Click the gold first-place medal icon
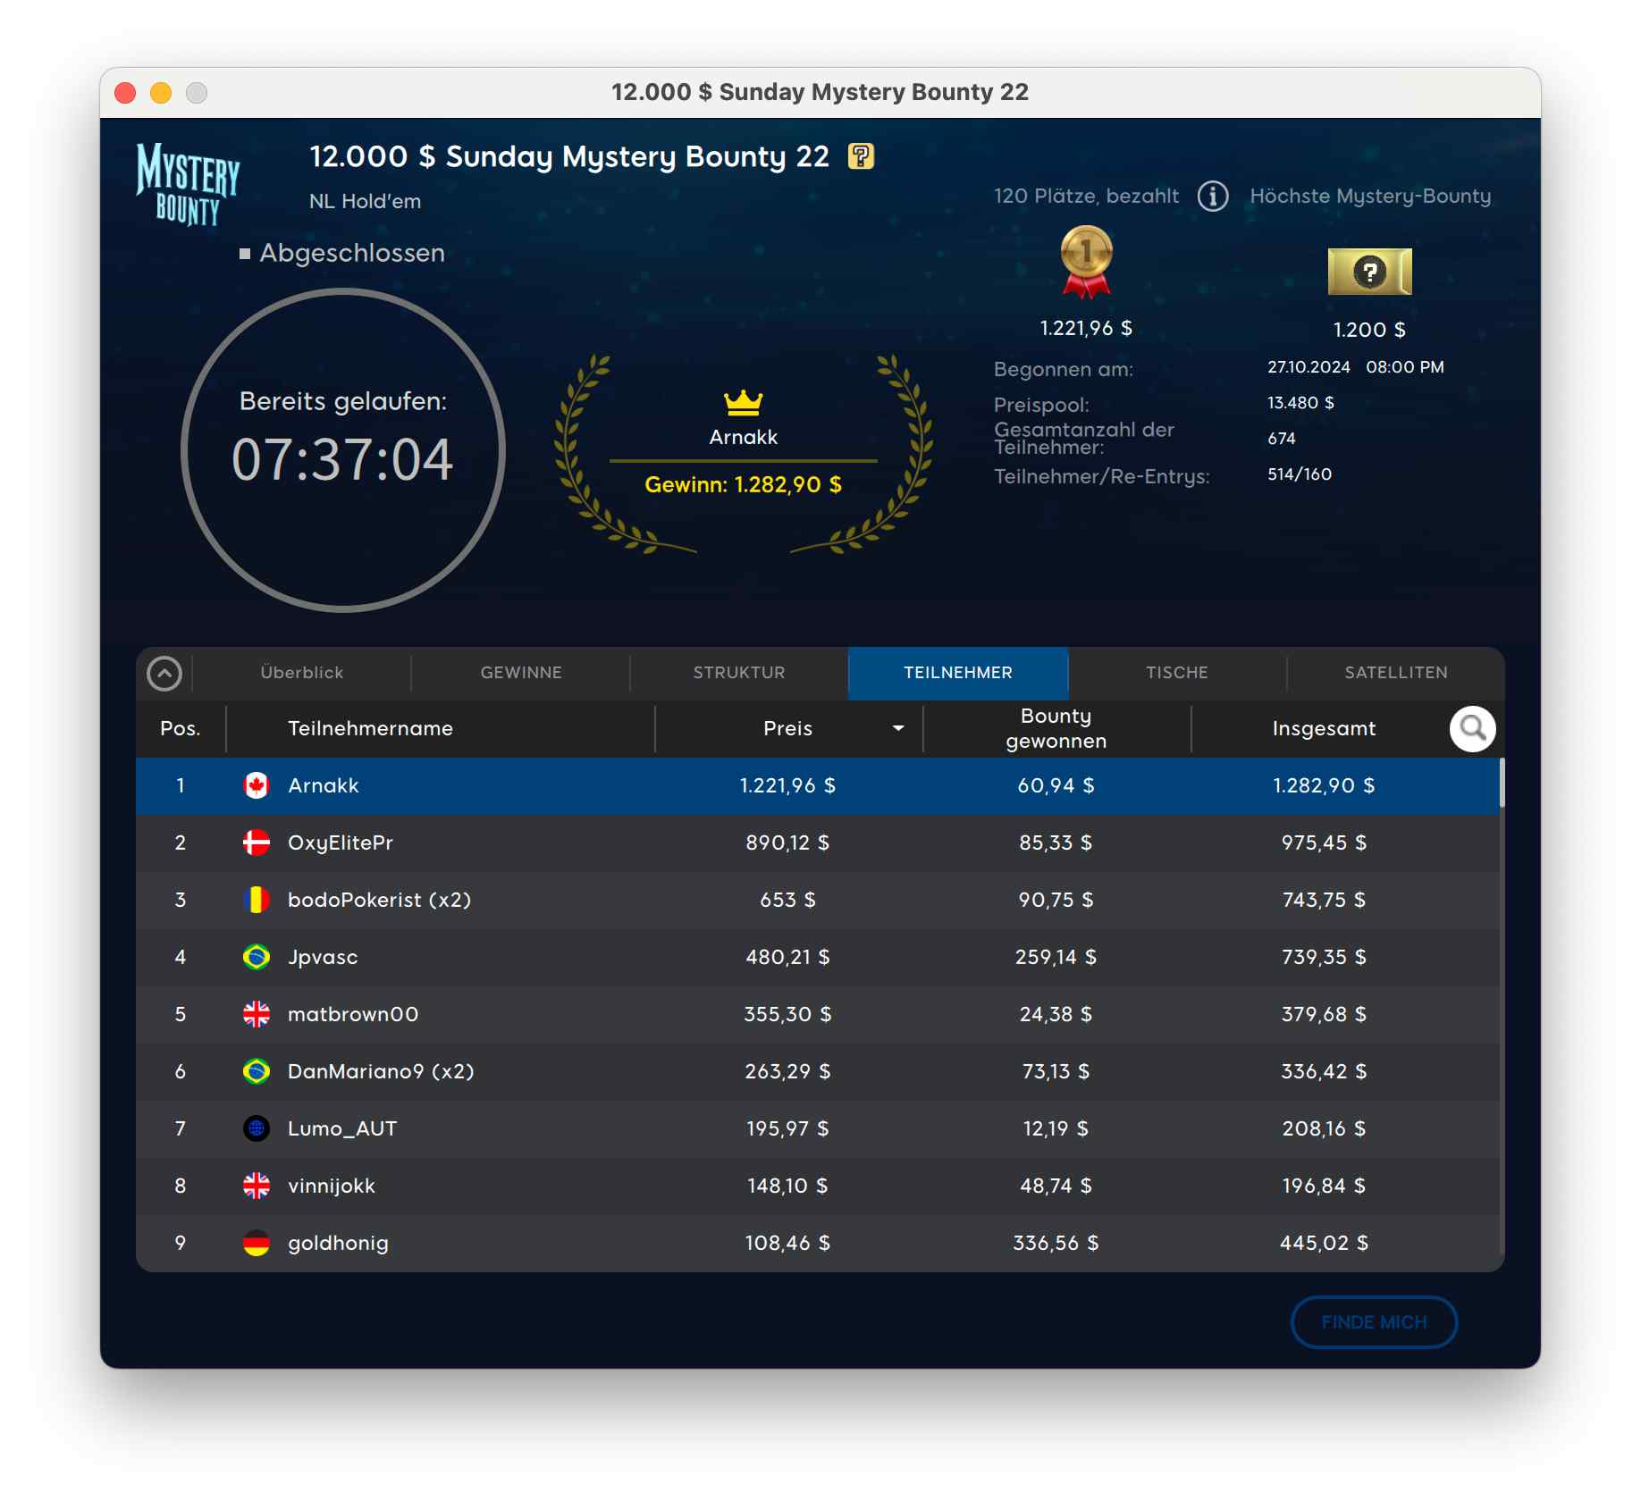The image size is (1641, 1501). tap(1086, 261)
